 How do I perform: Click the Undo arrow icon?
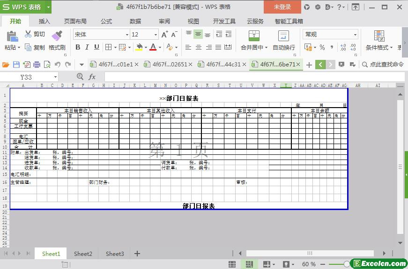(x=58, y=65)
